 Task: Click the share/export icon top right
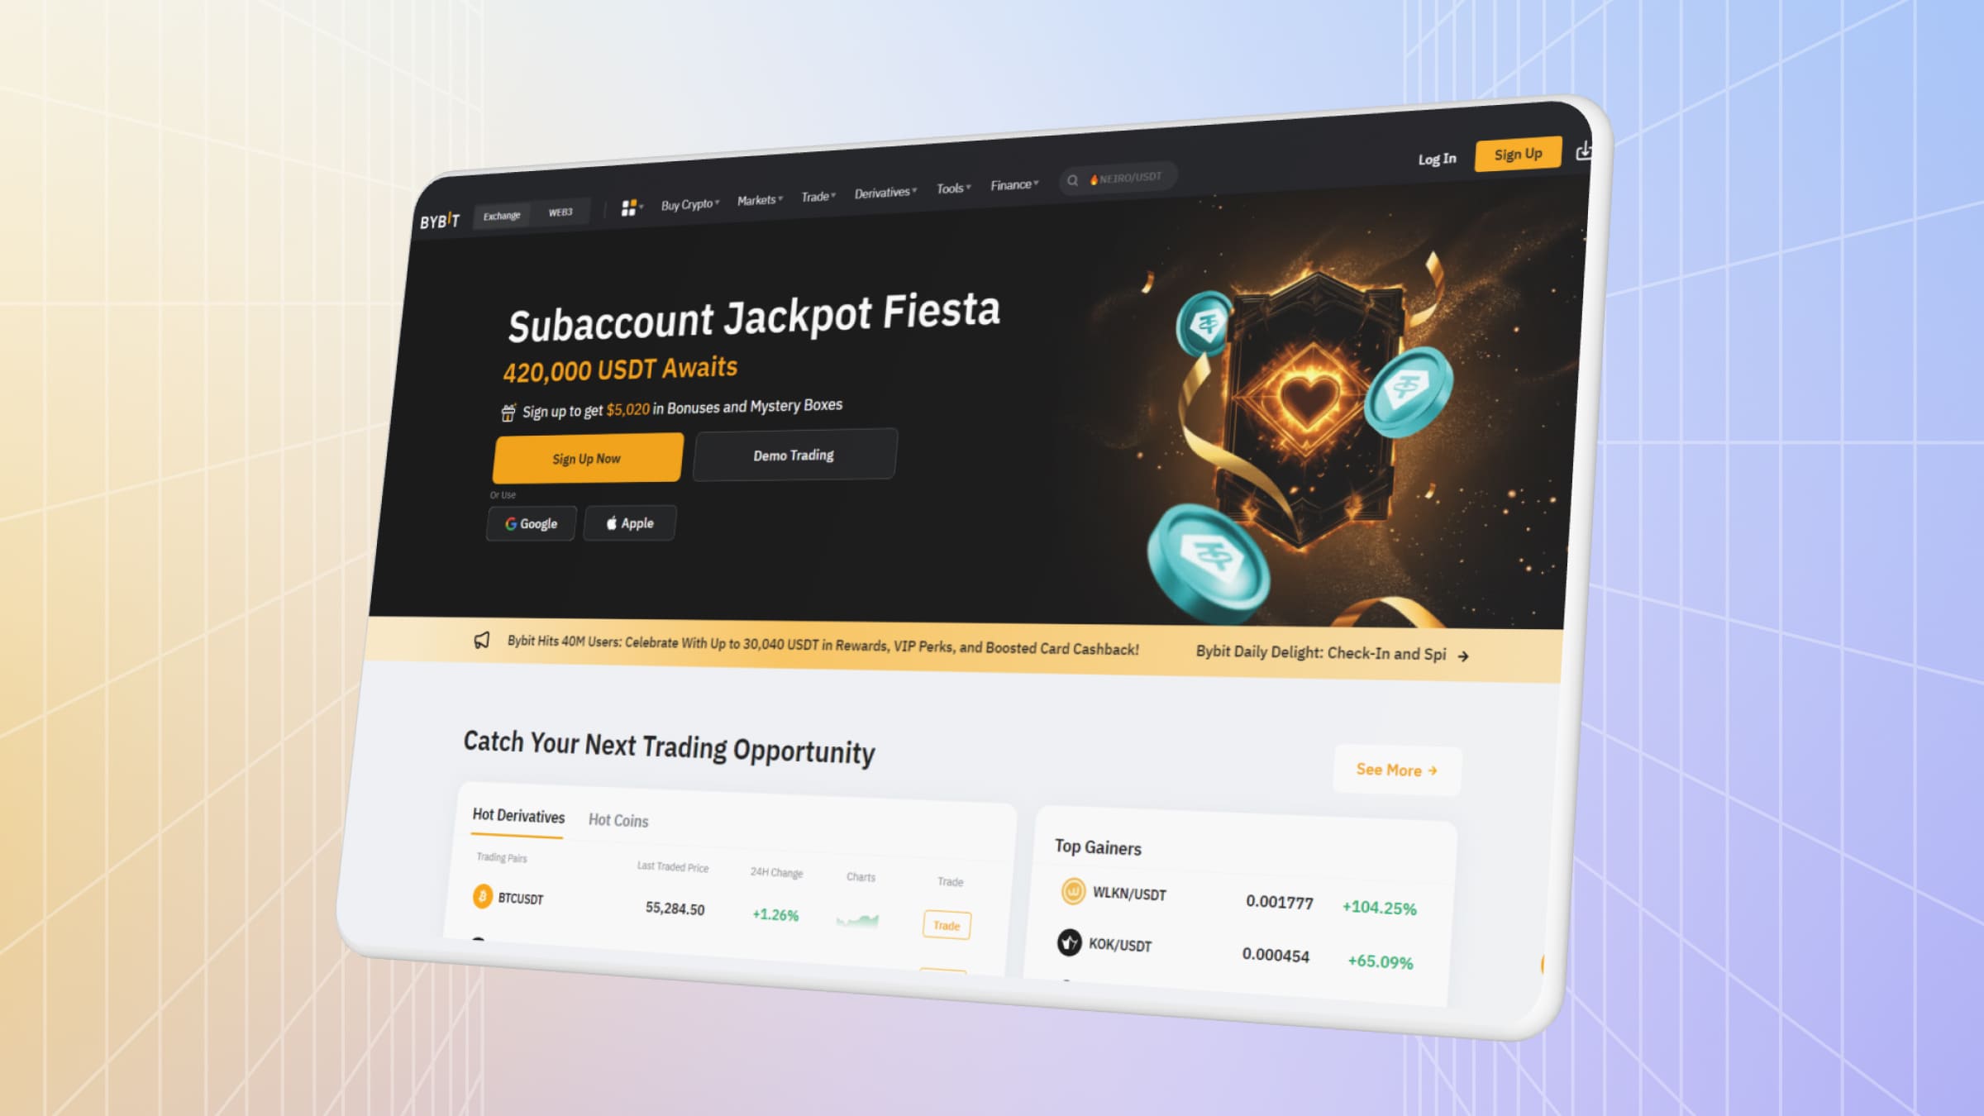[1585, 151]
